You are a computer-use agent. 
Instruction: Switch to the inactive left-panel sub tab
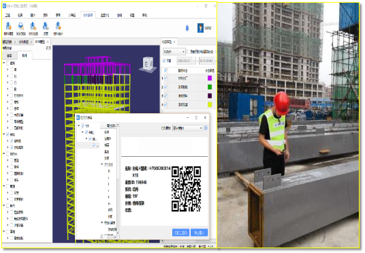point(10,55)
